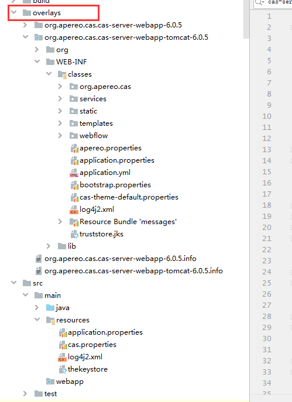Expand the static folder

coord(60,111)
